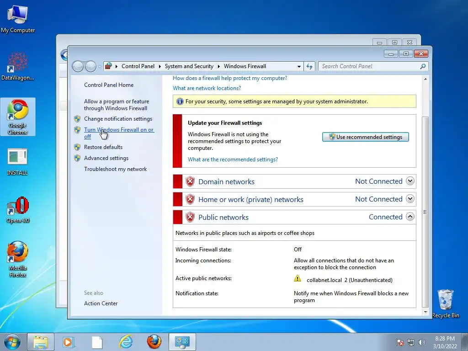The height and width of the screenshot is (351, 468).
Task: Open the Recycle Bin
Action: tap(445, 303)
